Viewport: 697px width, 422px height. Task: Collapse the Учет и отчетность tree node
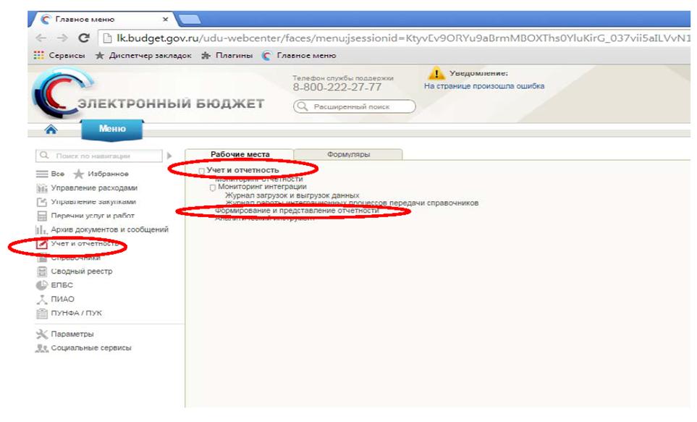201,171
